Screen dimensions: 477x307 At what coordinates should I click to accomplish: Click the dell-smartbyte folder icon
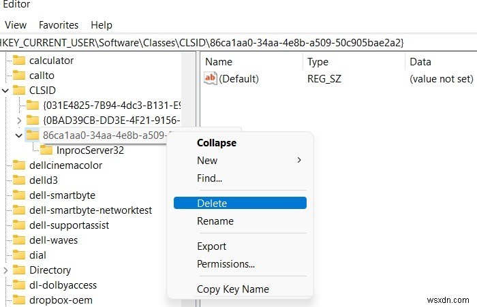click(x=19, y=195)
